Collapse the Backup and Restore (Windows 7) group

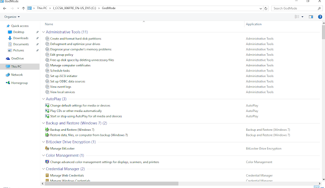point(43,123)
